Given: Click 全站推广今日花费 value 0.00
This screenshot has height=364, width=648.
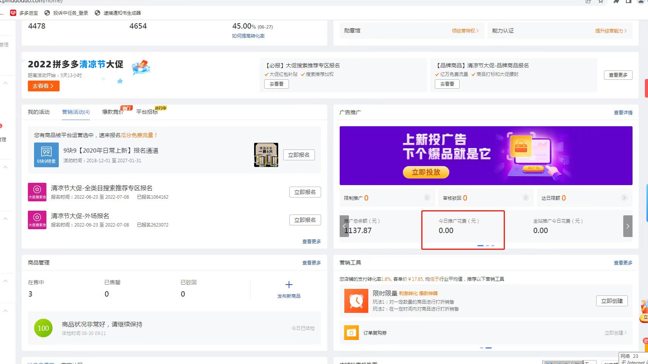Looking at the screenshot, I should pos(540,230).
